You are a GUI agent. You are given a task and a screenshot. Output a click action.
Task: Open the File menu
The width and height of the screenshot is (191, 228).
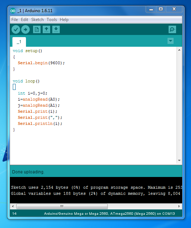[x=15, y=20]
